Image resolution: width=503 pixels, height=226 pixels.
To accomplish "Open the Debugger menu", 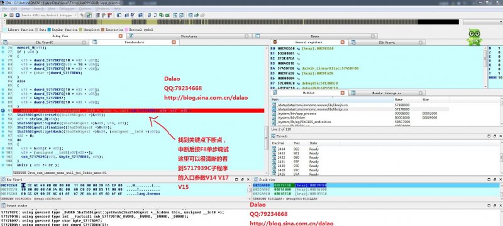I will click(67, 9).
